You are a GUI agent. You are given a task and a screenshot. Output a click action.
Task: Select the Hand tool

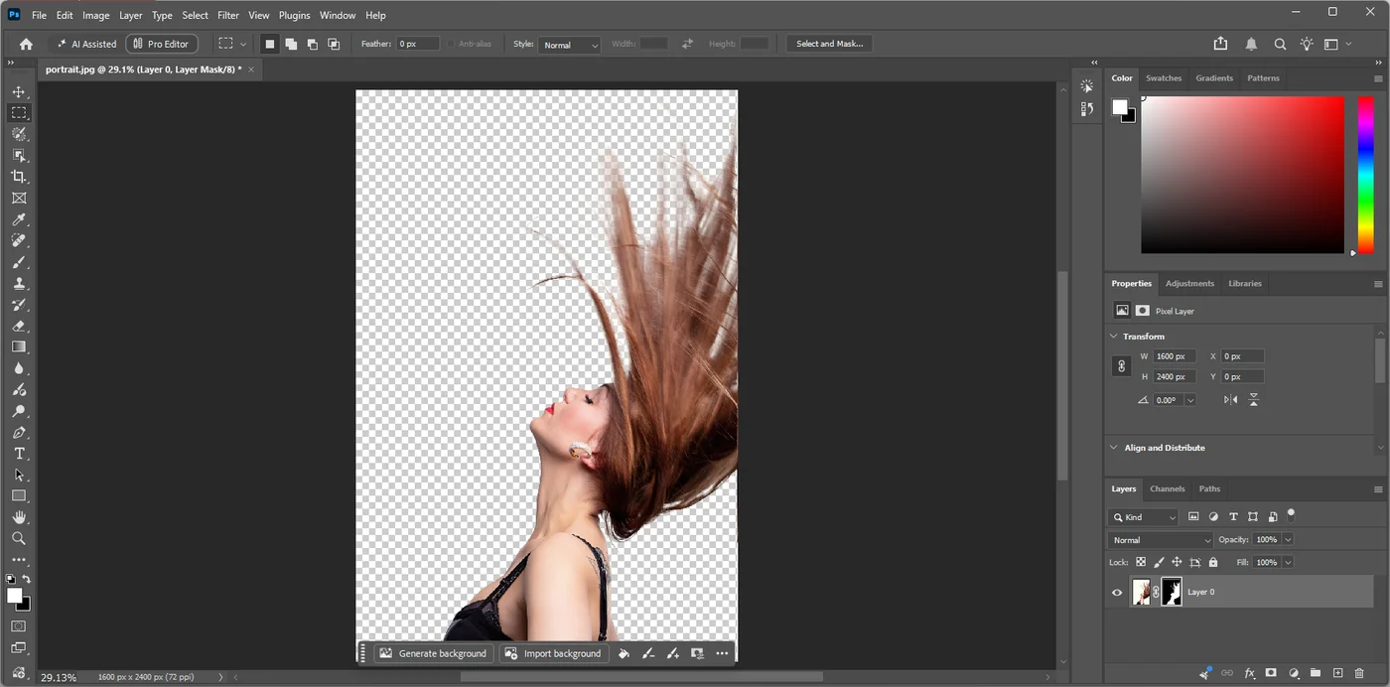pyautogui.click(x=19, y=517)
